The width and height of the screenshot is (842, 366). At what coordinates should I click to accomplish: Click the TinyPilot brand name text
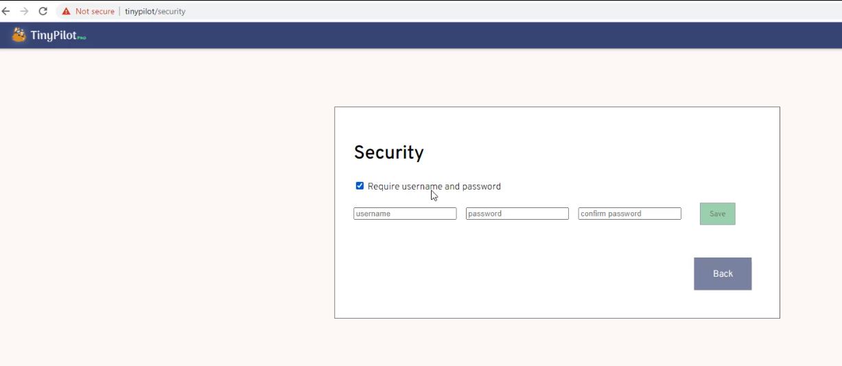(53, 35)
